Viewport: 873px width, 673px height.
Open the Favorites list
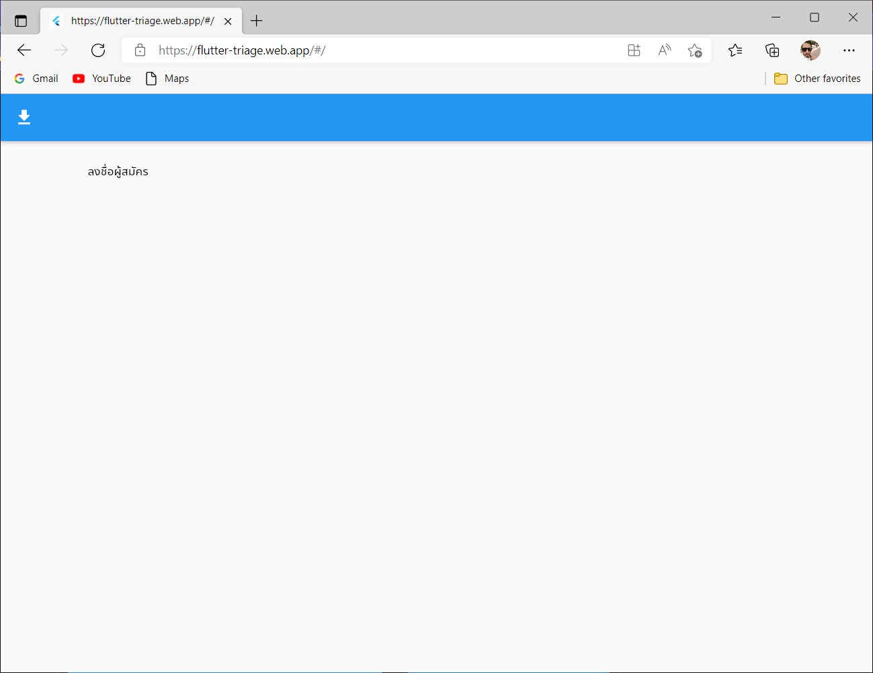point(735,50)
